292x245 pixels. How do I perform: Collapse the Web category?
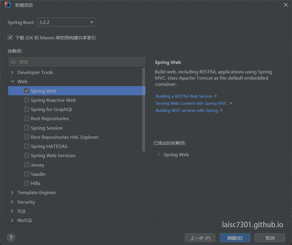point(12,82)
